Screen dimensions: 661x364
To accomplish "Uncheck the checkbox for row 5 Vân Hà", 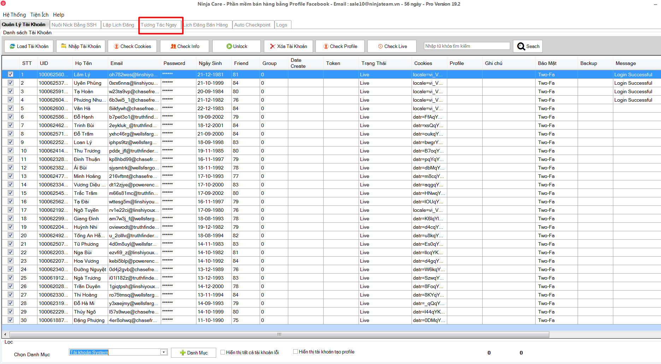I will tap(11, 108).
